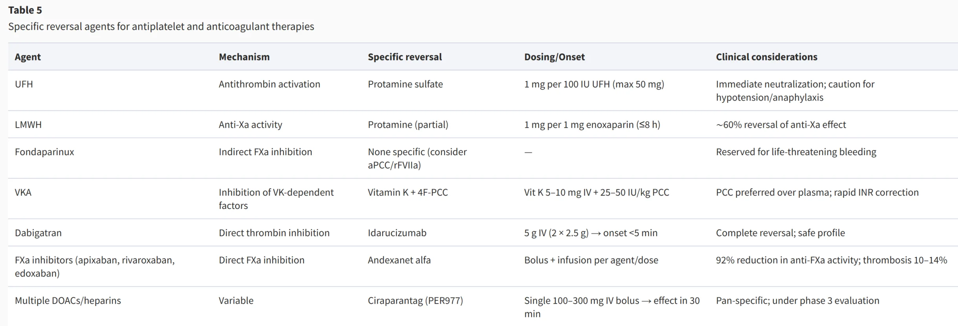
Task: Select the Protamine sulfate cell
Action: pos(405,84)
